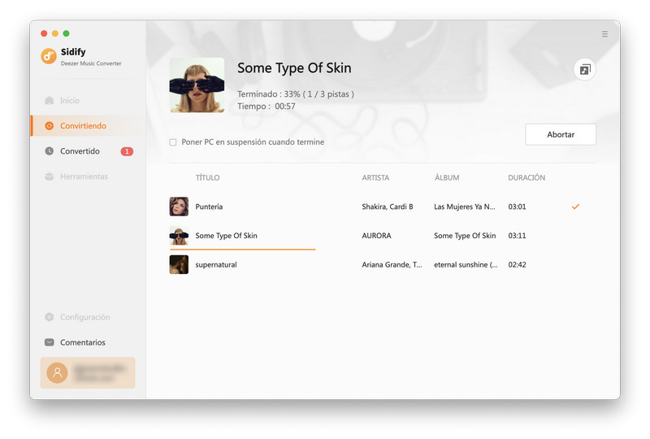Screen dimensions: 650x439
Task: Open Configuración in the sidebar
Action: [x=88, y=317]
